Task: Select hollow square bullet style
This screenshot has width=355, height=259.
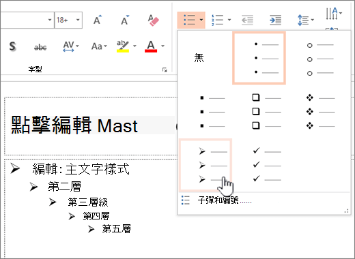Action: [267, 112]
